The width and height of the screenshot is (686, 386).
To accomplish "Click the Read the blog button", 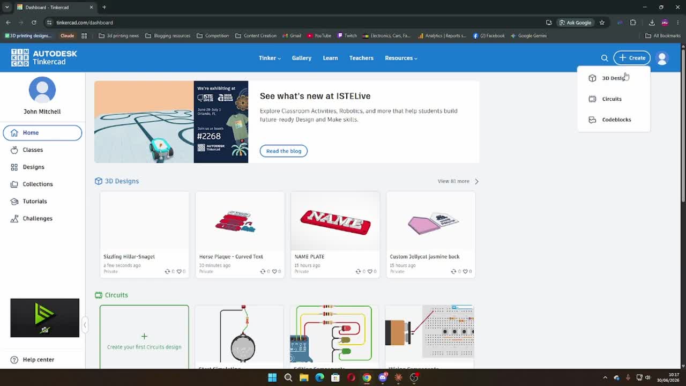I will coord(284,151).
